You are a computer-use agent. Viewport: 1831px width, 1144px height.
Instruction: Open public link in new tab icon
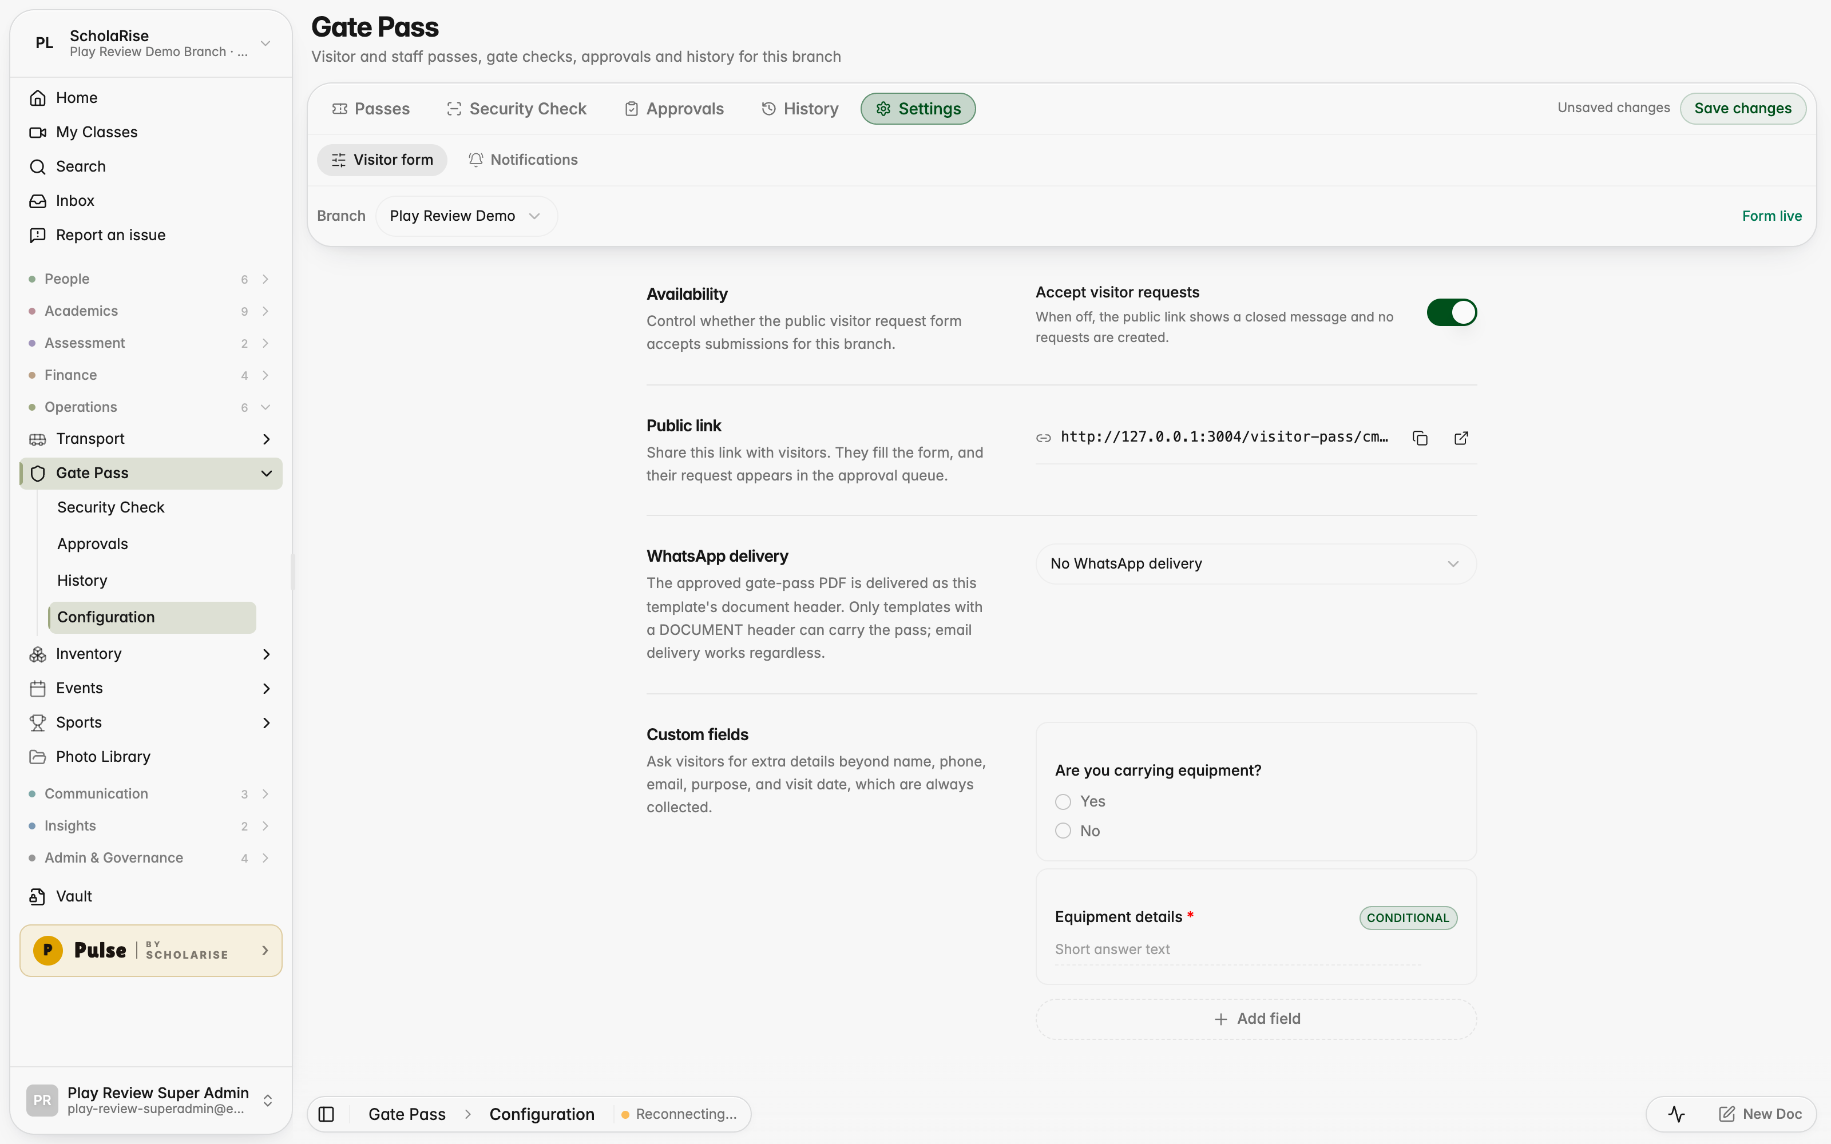click(x=1461, y=438)
